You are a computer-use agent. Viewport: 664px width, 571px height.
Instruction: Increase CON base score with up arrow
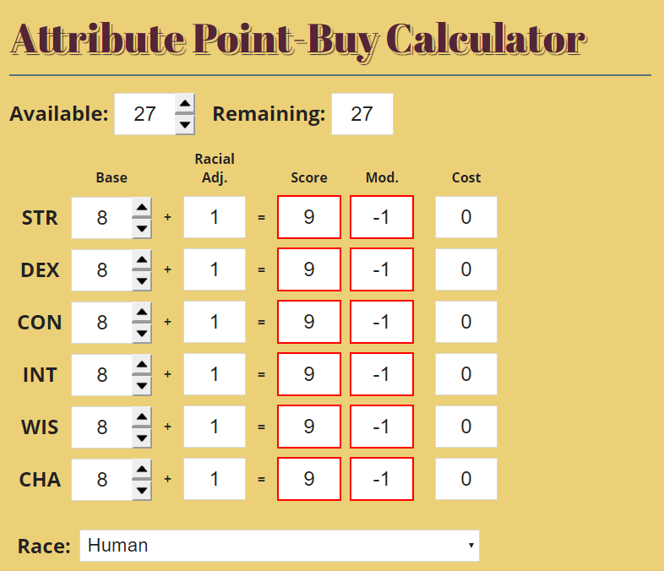tap(141, 313)
